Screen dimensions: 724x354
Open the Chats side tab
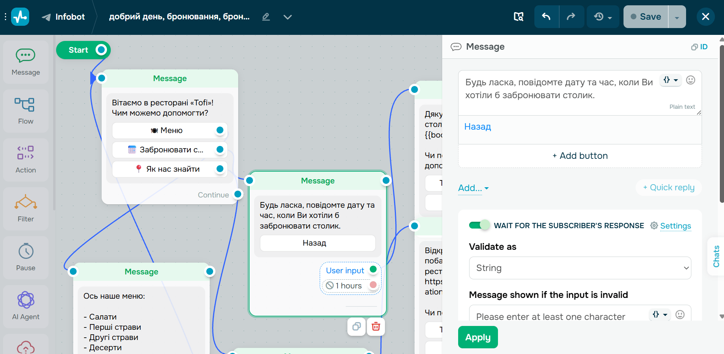(x=716, y=257)
